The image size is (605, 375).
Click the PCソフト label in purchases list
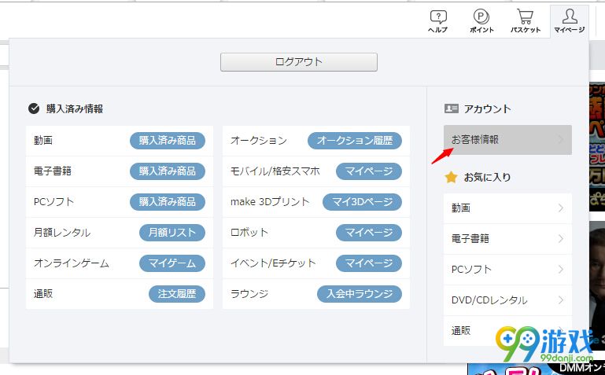pyautogui.click(x=53, y=202)
